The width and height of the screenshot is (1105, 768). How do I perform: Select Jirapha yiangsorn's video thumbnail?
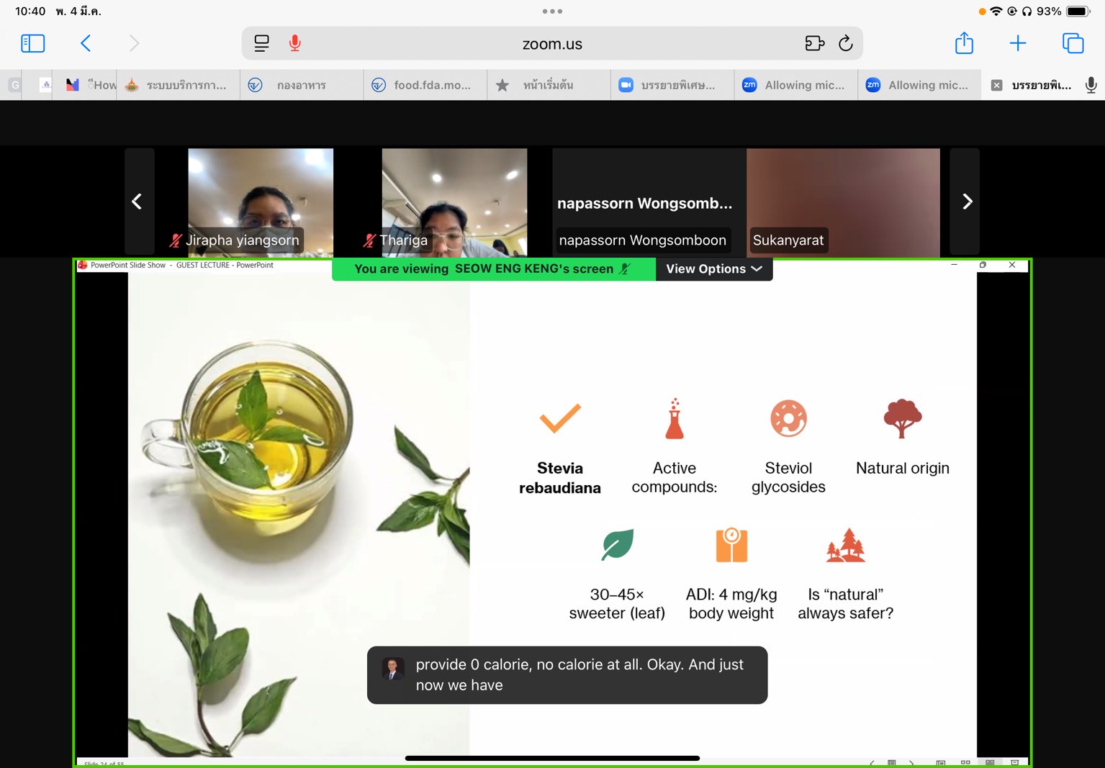point(261,202)
